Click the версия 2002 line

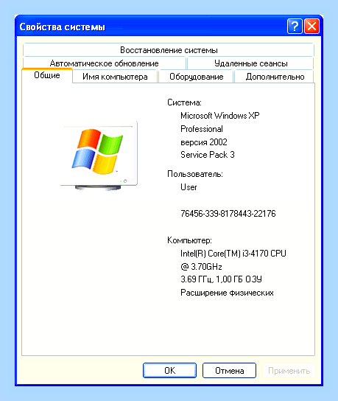click(204, 142)
